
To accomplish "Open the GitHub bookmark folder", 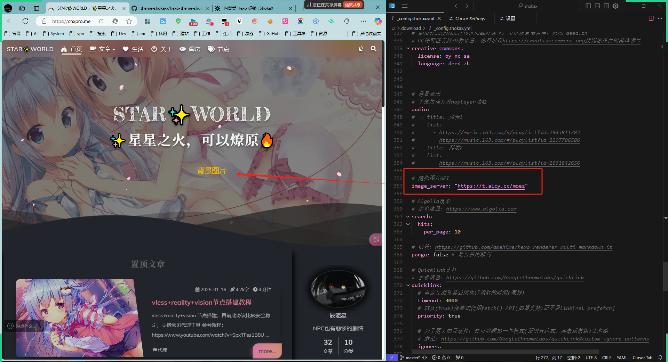I will (x=269, y=34).
